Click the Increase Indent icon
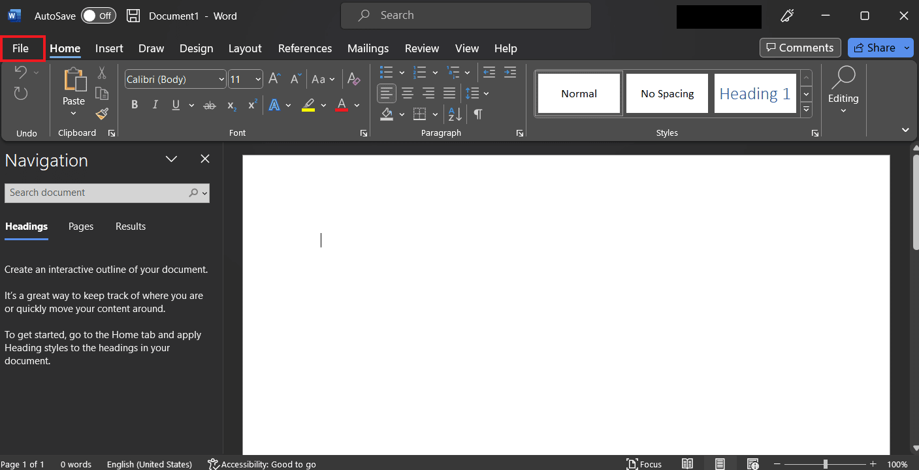Image resolution: width=919 pixels, height=470 pixels. pyautogui.click(x=509, y=72)
